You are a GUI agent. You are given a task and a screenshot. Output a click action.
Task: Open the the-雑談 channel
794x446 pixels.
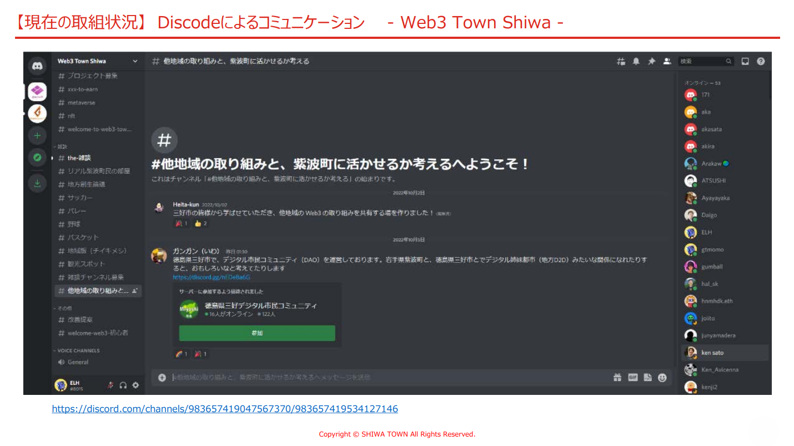click(98, 158)
